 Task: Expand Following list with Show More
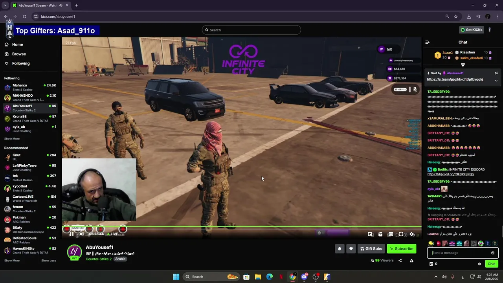[x=12, y=138]
